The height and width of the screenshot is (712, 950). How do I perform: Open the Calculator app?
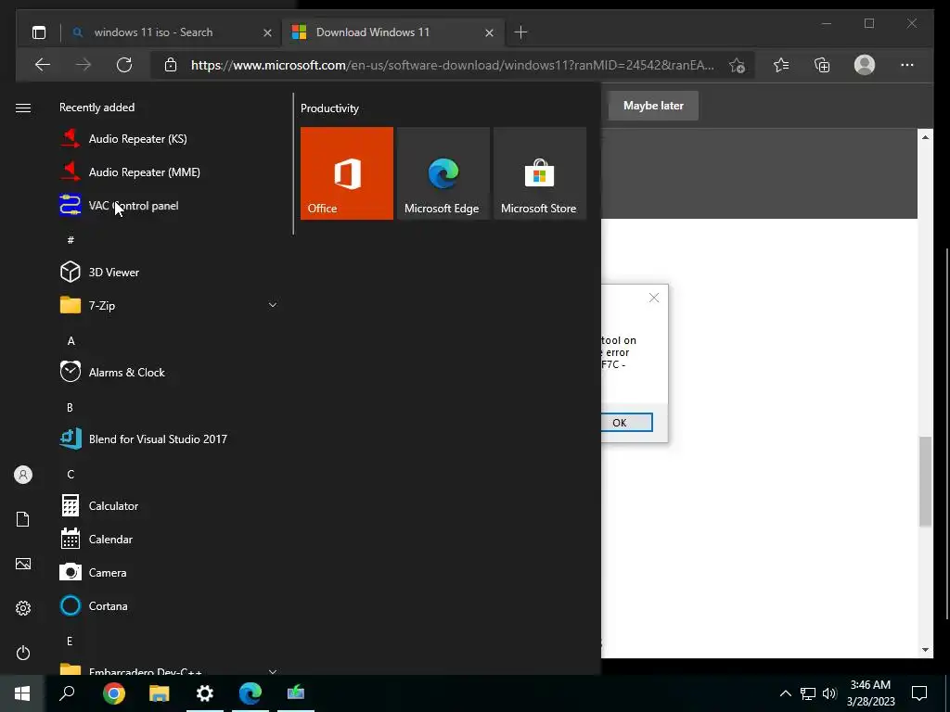pos(169,505)
